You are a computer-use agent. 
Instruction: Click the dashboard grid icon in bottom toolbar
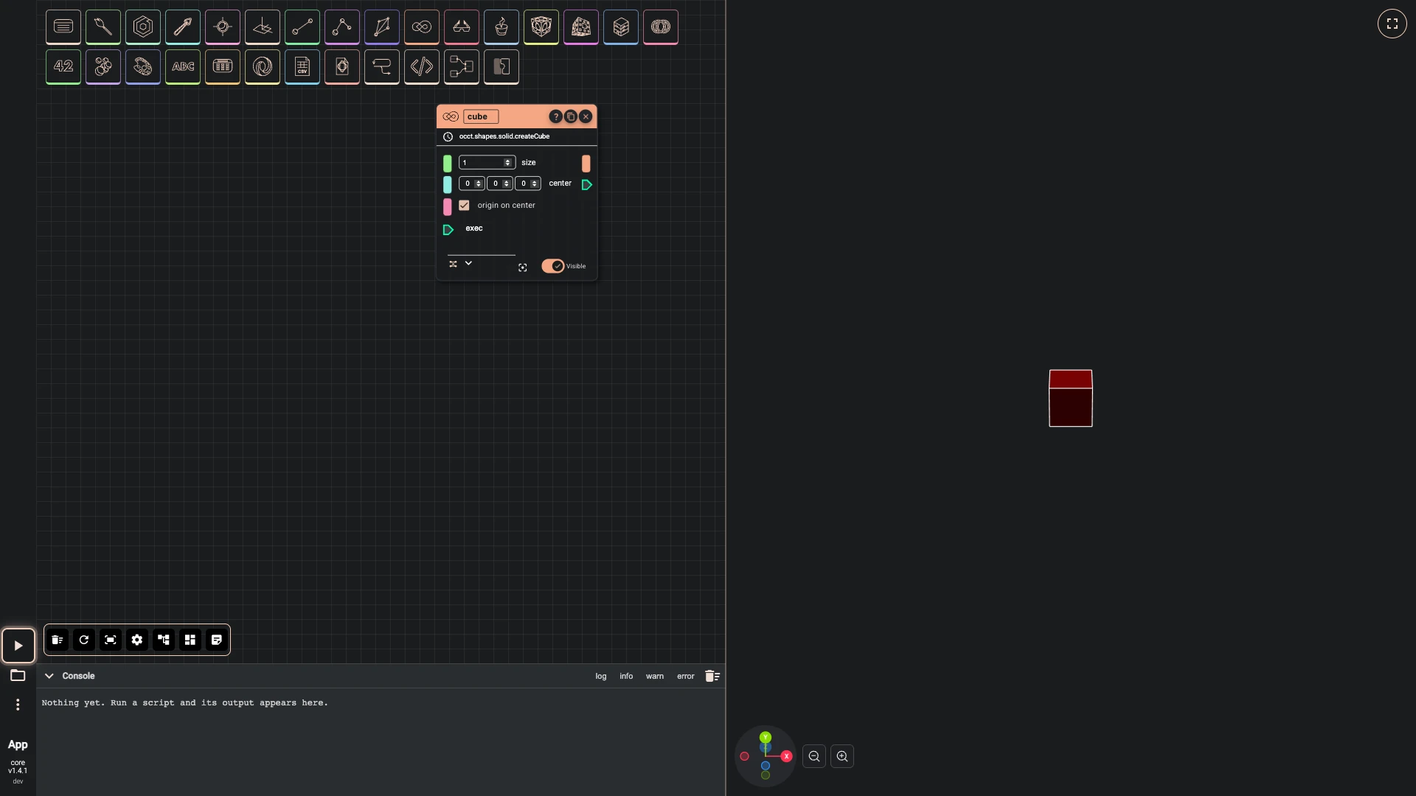190,640
